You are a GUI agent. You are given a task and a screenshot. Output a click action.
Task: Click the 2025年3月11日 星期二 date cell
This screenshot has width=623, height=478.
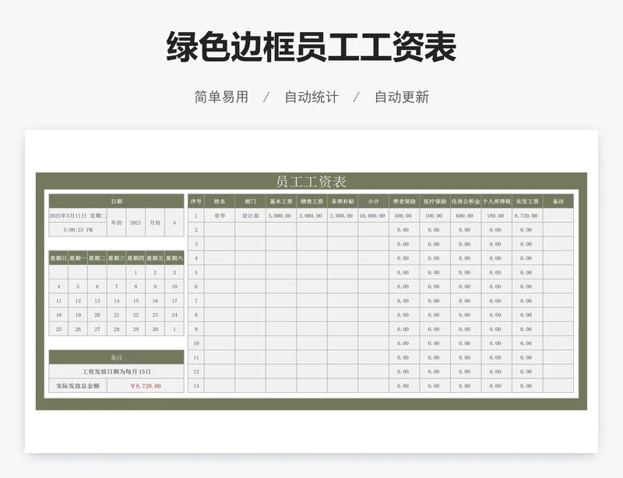[x=78, y=216]
